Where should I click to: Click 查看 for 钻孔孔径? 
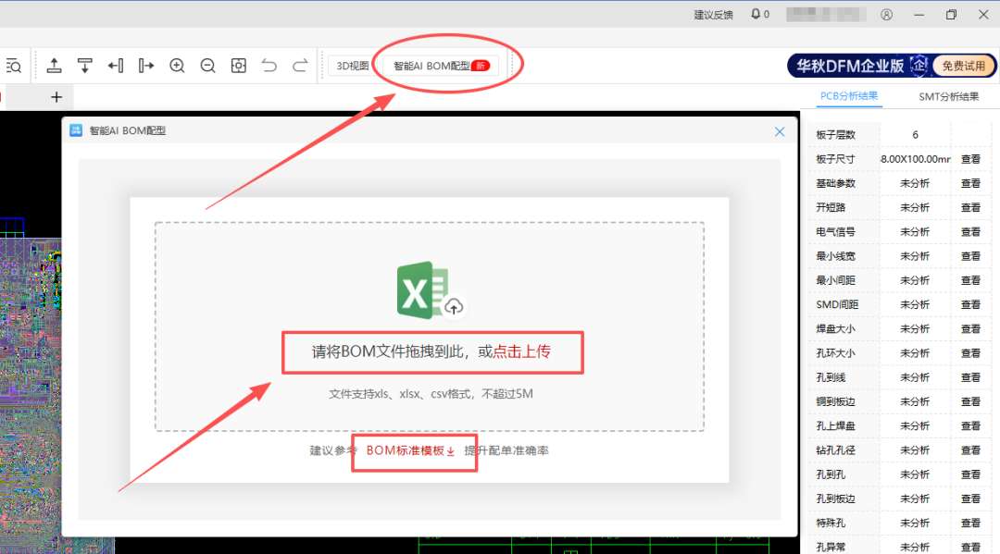tap(970, 450)
